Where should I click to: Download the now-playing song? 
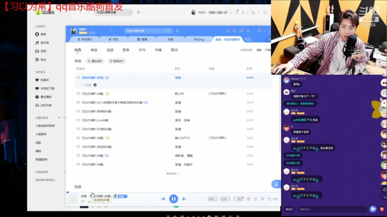[89, 202]
